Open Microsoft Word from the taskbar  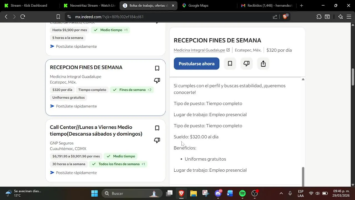tap(230, 193)
